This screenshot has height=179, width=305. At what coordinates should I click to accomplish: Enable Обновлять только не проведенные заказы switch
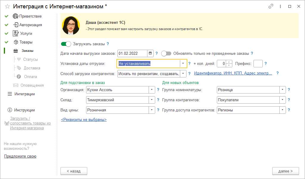[166, 54]
